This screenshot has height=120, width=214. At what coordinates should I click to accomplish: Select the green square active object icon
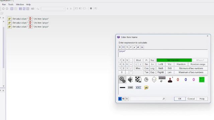(202, 80)
